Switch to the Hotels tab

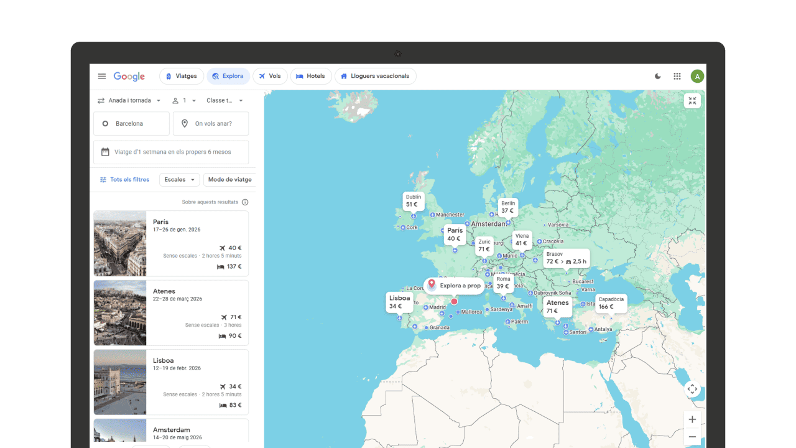click(x=310, y=77)
